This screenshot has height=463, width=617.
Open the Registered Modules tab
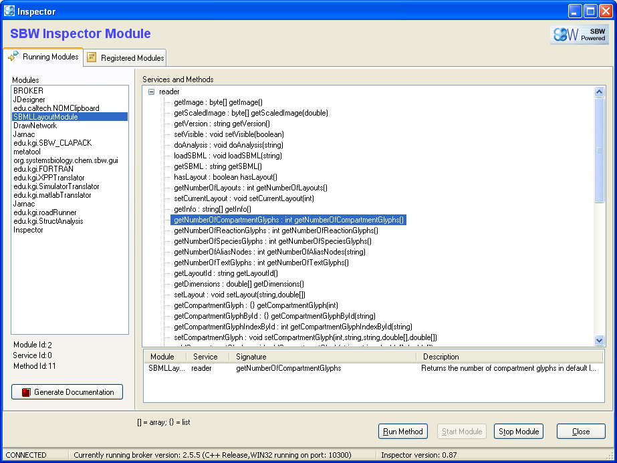[x=125, y=58]
